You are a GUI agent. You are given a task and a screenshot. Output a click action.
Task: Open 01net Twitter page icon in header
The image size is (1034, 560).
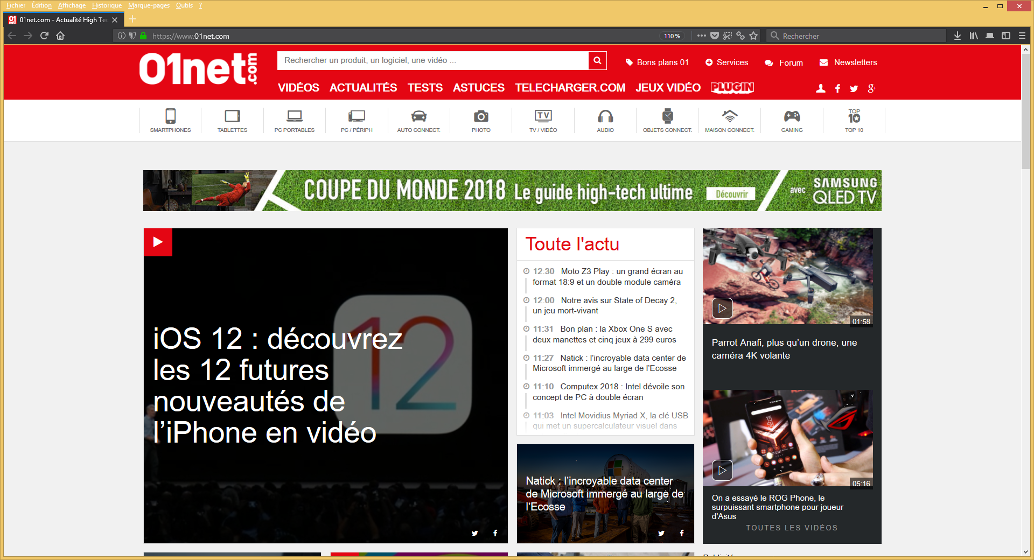pyautogui.click(x=854, y=88)
